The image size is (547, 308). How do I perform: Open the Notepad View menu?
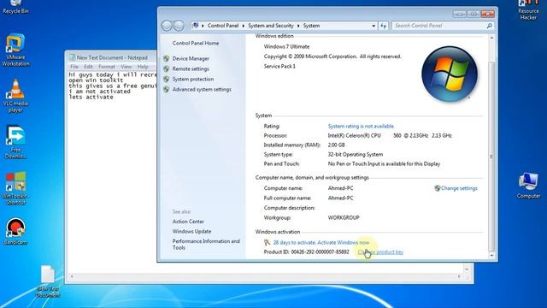tap(126, 67)
